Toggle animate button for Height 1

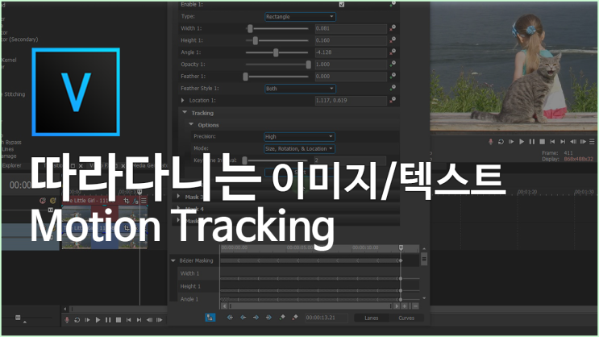[393, 40]
